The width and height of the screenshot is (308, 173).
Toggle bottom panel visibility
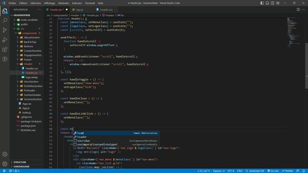(x=268, y=3)
